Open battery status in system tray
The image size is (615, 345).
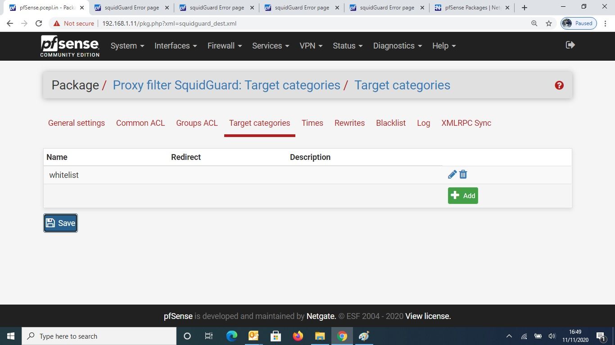tap(538, 336)
